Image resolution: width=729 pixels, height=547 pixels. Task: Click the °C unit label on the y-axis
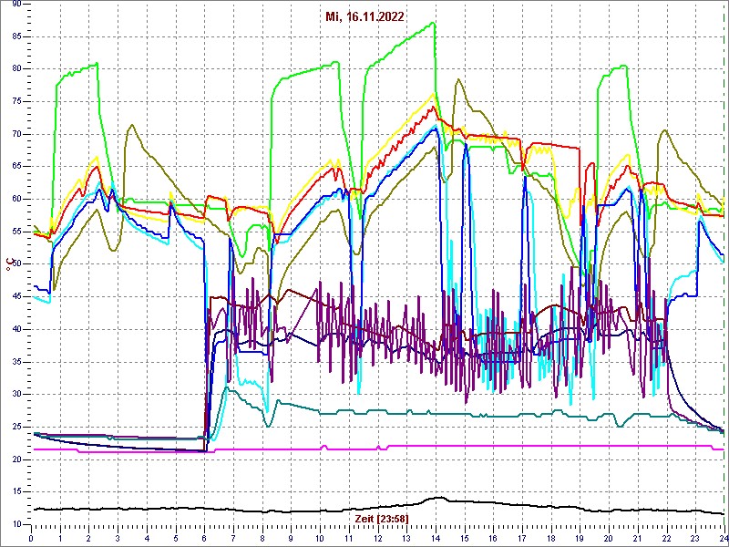click(x=8, y=264)
